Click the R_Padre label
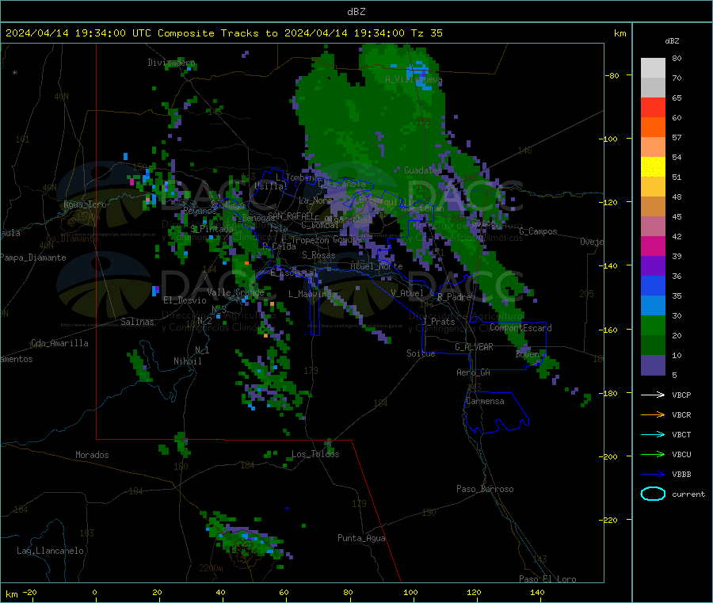This screenshot has width=713, height=603. coord(454,297)
